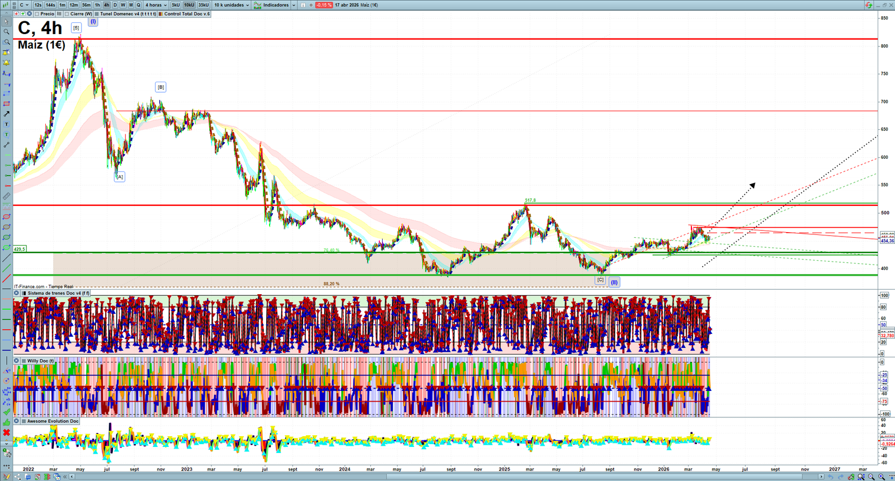Viewport: 895px width, 481px height.
Task: Click the zoom in magnifier at bottom right
Action: tap(881, 477)
